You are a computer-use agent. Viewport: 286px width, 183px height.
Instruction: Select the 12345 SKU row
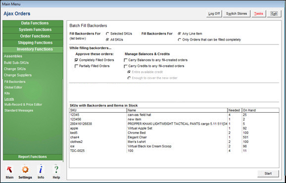click(174, 115)
